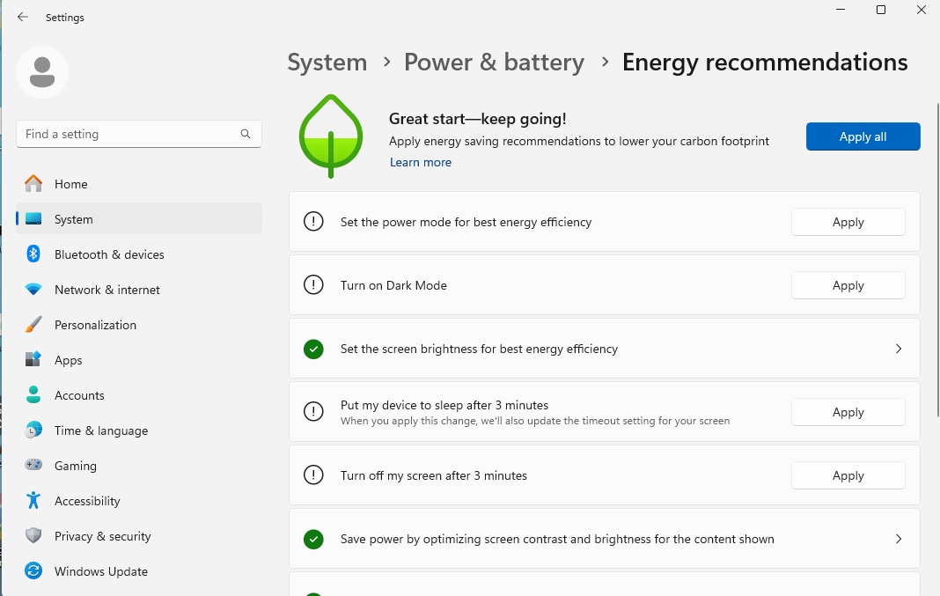Click the Privacy & security shield icon
940x596 pixels.
[33, 535]
